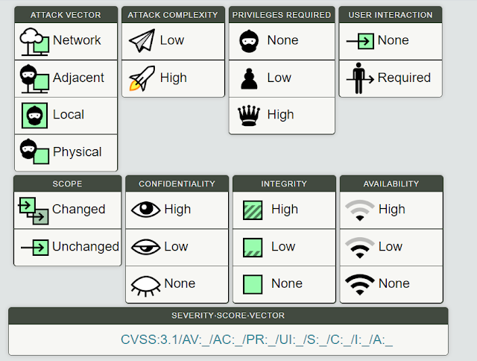477x361 pixels.
Task: Click the wifi High availability icon
Action: pyautogui.click(x=360, y=210)
